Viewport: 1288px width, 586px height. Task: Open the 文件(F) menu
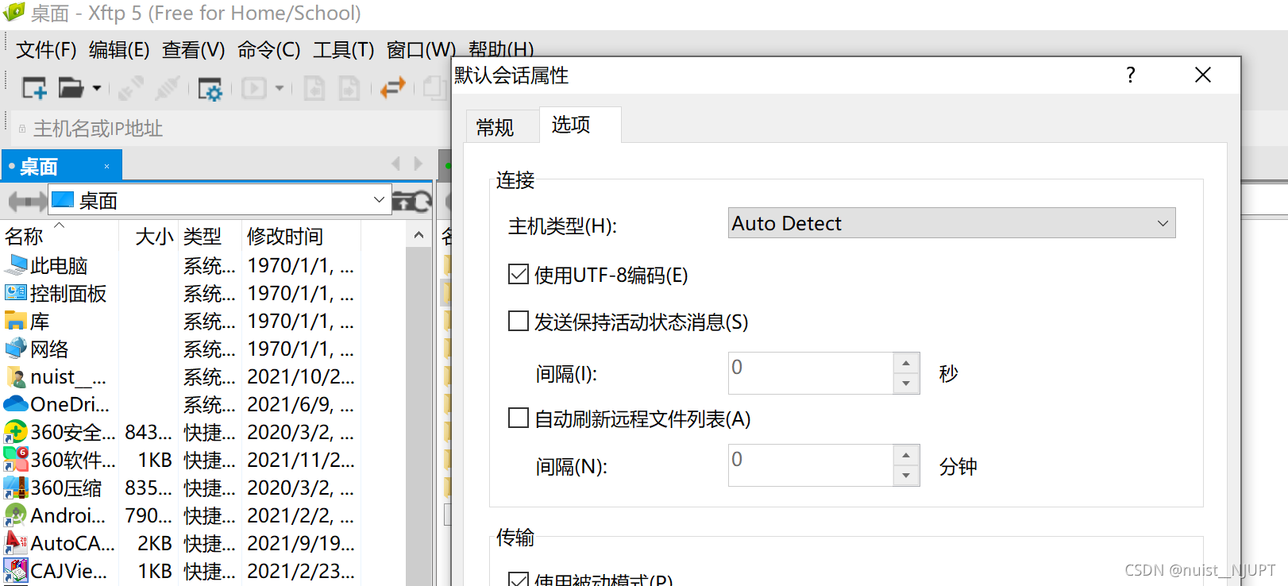(x=46, y=49)
